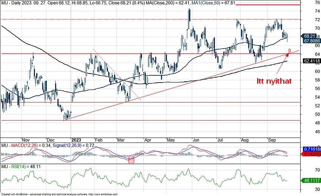Click the May label on time axis
Image resolution: width=321 pixels, height=196 pixels.
(171, 140)
